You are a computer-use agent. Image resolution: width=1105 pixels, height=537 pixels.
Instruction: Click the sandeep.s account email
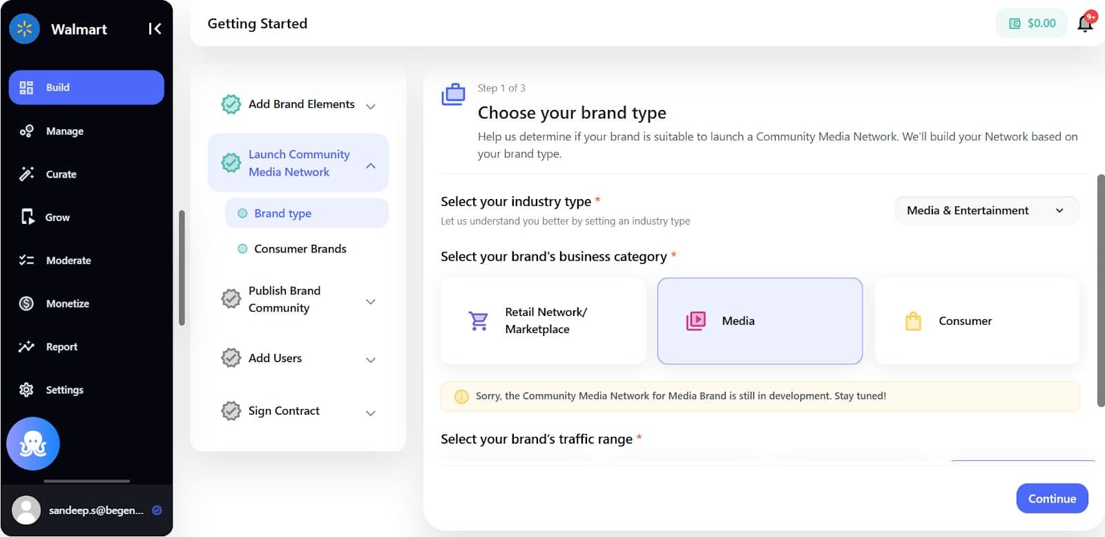pos(96,510)
